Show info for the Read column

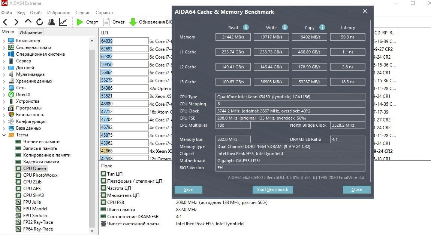pyautogui.click(x=246, y=27)
